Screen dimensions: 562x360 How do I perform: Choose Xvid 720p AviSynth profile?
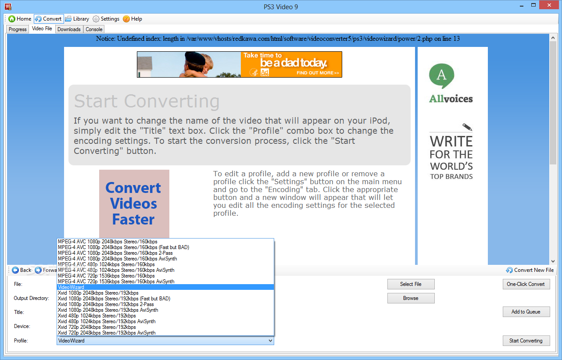(x=165, y=333)
